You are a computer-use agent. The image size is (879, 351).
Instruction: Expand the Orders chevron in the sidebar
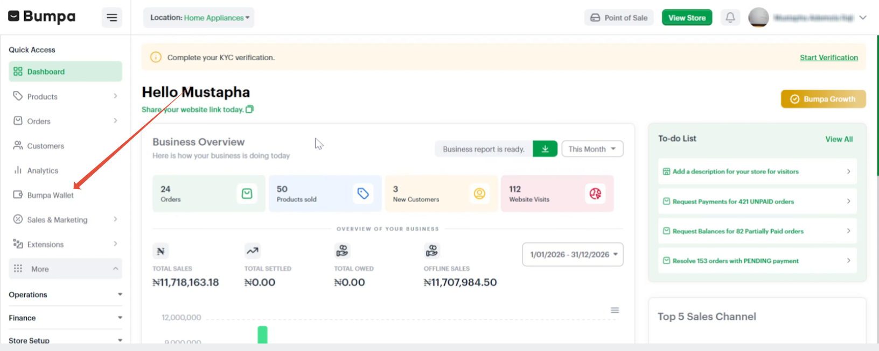click(x=115, y=121)
